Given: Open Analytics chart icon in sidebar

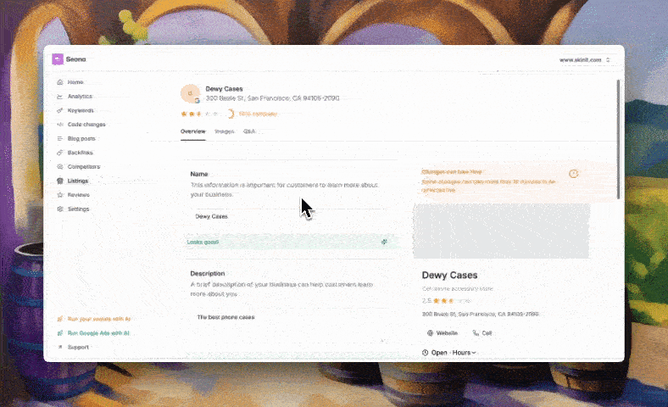Looking at the screenshot, I should 59,97.
